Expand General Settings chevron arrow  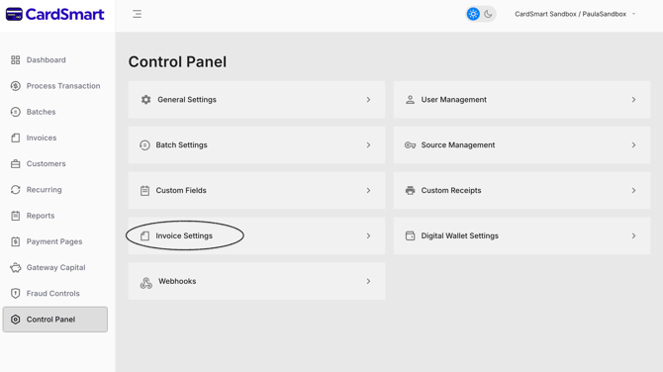tap(368, 100)
